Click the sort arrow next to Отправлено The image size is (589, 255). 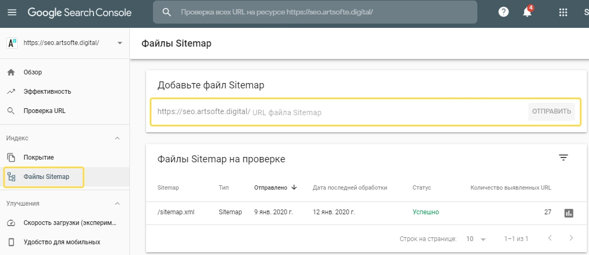coord(294,187)
